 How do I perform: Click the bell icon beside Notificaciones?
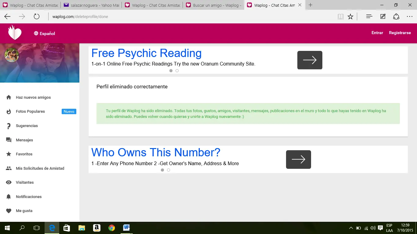[x=9, y=197]
